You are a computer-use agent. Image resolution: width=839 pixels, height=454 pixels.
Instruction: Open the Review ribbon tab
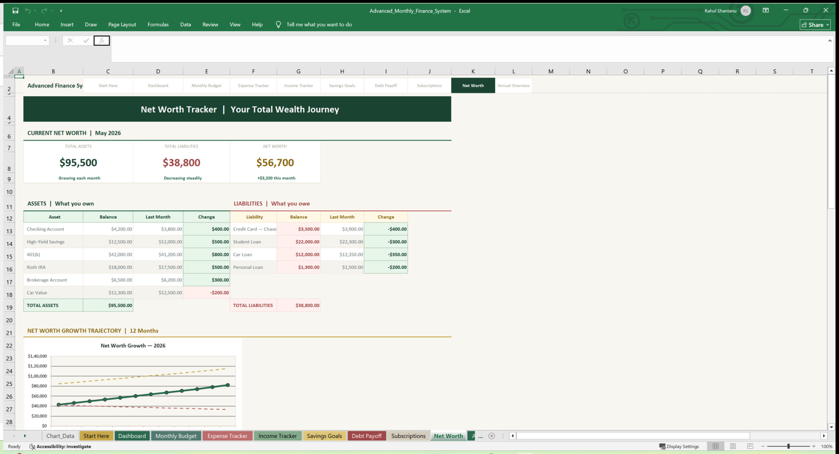pos(210,24)
